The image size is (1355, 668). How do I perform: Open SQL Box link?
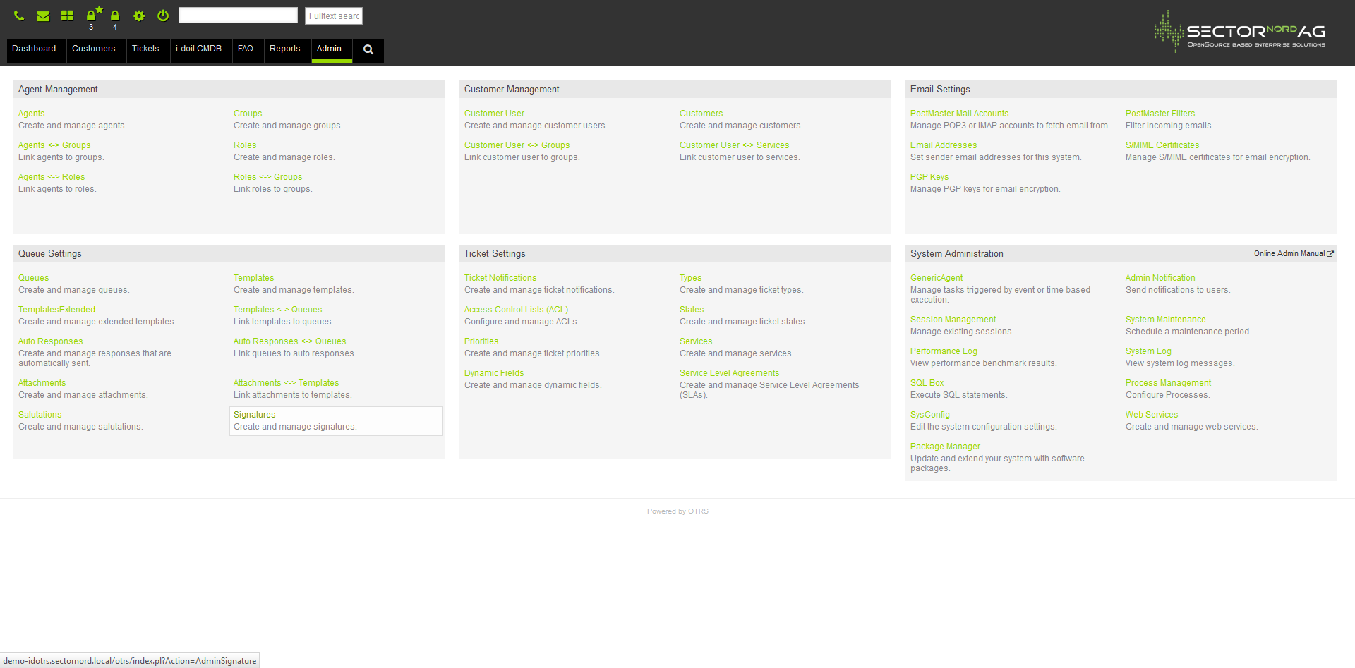927,383
